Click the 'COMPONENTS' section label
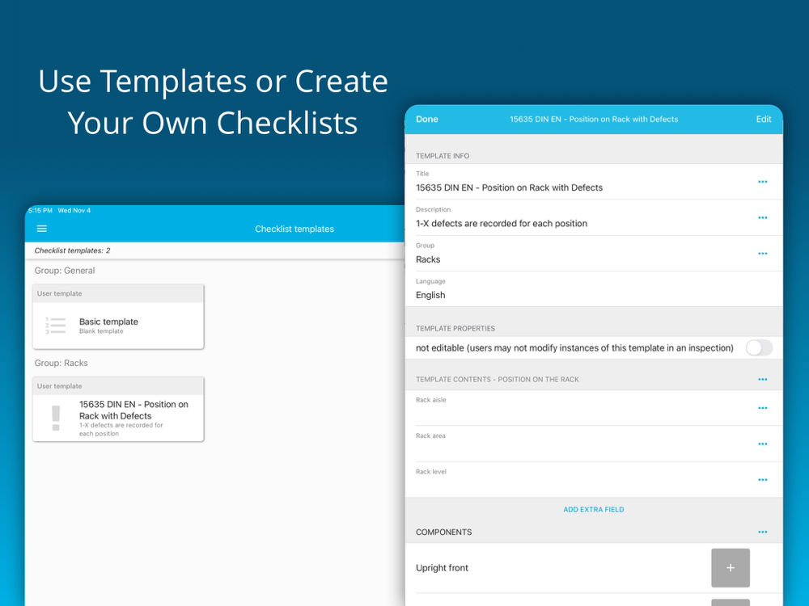 click(443, 532)
